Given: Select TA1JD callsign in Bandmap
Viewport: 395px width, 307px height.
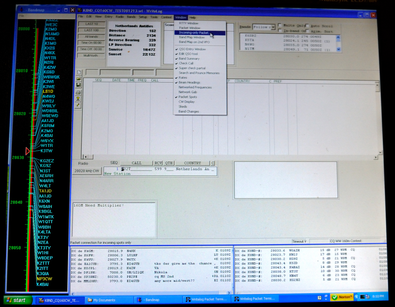Looking at the screenshot, I should 46,191.
